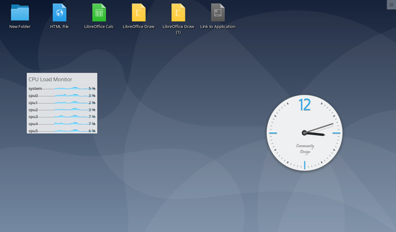Click the CPU Load Monitor title
This screenshot has width=396, height=232.
50,79
